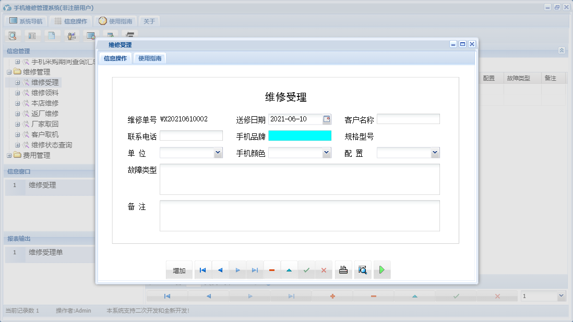Image resolution: width=573 pixels, height=322 pixels.
Task: Expand the 返厂维修 tree node
Action: pyautogui.click(x=17, y=114)
